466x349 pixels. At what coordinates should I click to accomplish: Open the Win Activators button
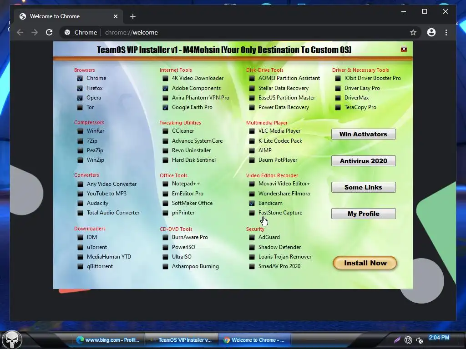coord(364,134)
